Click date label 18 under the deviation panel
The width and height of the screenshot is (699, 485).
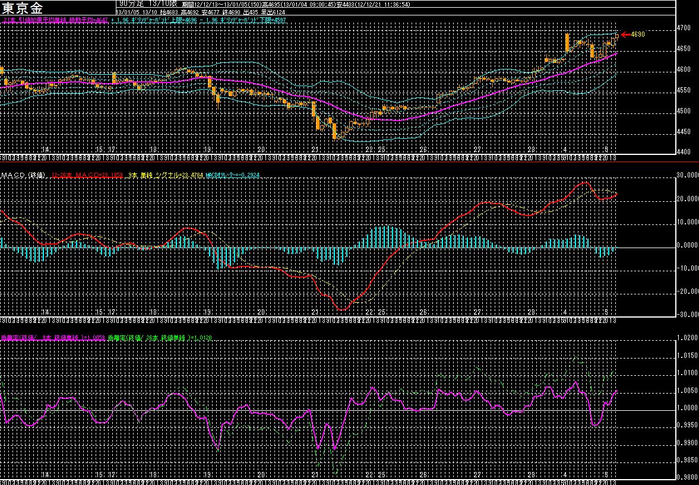click(153, 475)
